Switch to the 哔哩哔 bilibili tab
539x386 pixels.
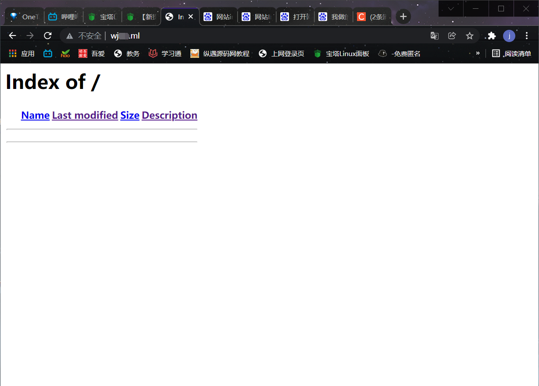click(63, 17)
